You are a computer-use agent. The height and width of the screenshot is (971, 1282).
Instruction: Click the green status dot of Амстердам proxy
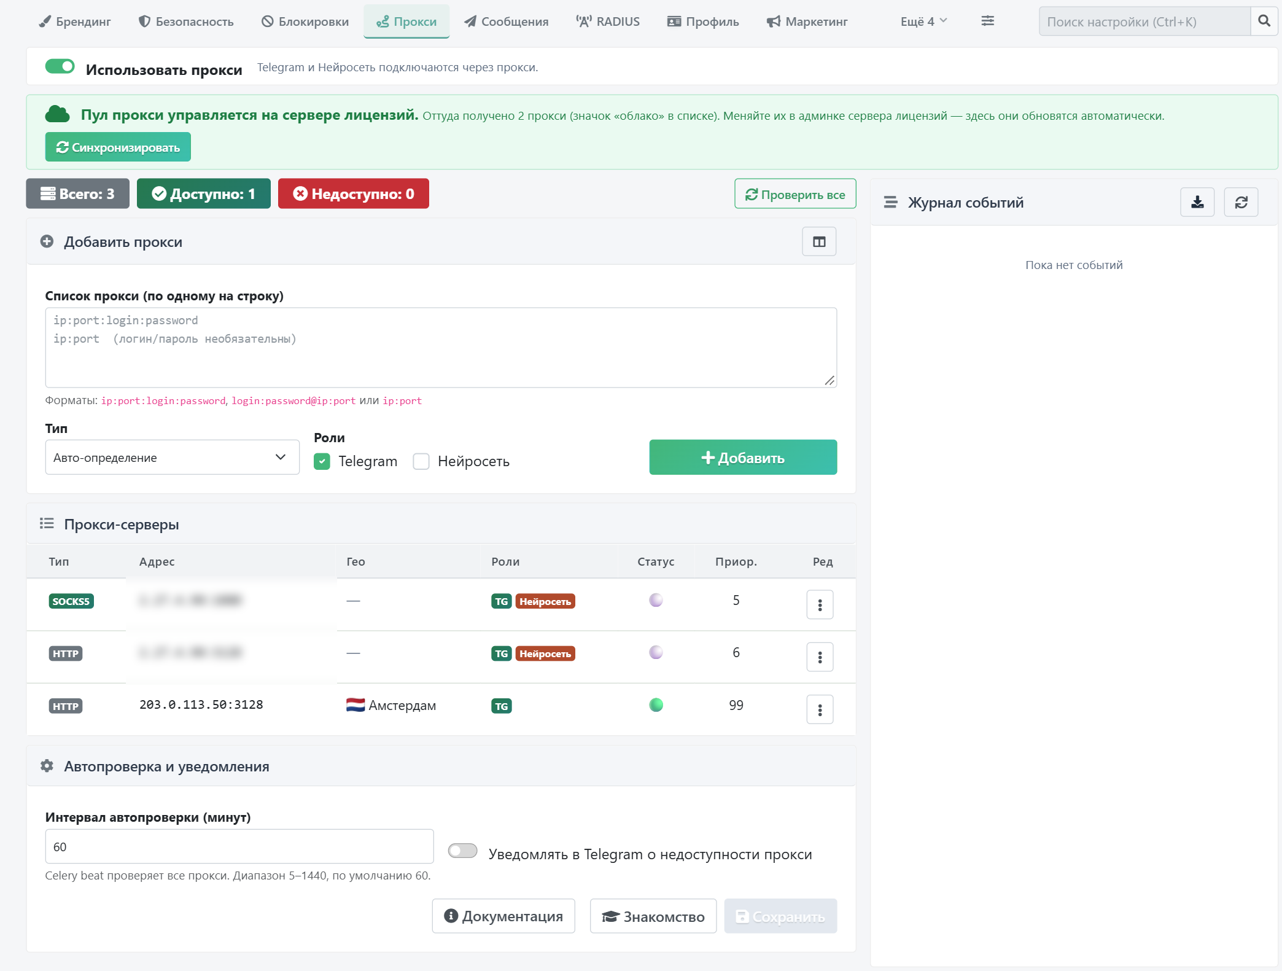click(656, 704)
